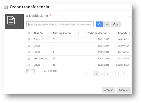Viewport: 141px width, 103px height.
Task: Sort by Importe column arrows
Action: click(x=129, y=33)
